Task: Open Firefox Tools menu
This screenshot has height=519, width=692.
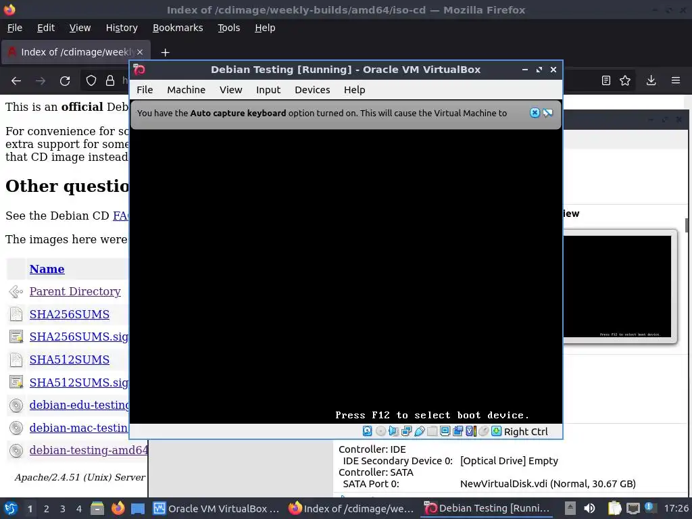Action: coord(228,28)
